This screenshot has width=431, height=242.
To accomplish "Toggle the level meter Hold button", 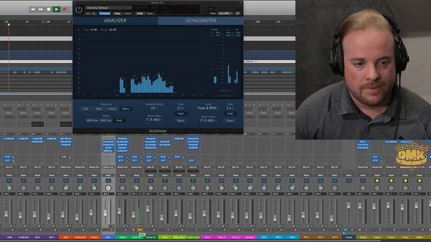I will pyautogui.click(x=230, y=114).
